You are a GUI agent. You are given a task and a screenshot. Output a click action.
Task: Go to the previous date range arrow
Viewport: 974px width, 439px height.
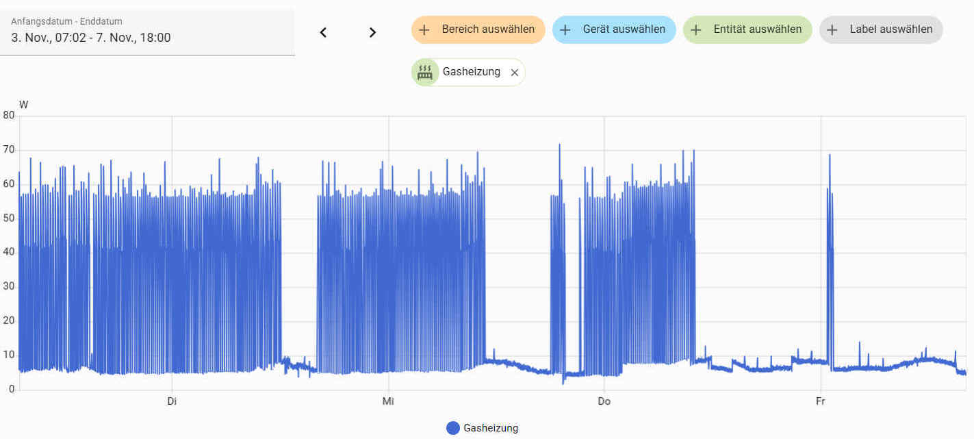[x=324, y=32]
